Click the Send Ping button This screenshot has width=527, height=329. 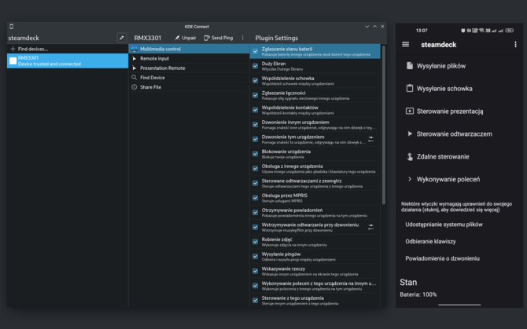[219, 38]
